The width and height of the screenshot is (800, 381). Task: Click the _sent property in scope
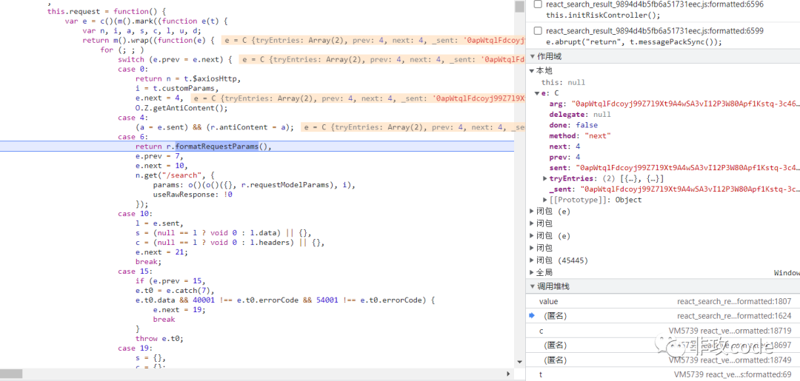(673, 189)
